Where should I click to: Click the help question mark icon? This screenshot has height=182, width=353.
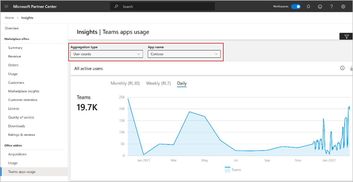tap(332, 6)
